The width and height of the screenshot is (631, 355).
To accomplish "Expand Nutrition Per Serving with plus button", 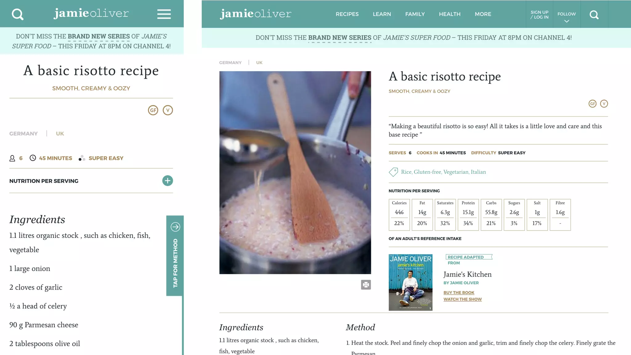I will (168, 181).
